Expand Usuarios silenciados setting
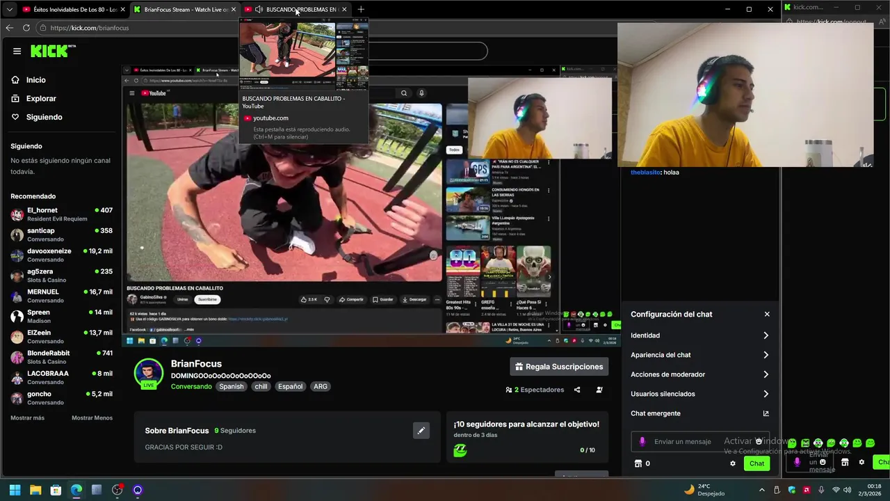This screenshot has height=501, width=890. coord(700,394)
